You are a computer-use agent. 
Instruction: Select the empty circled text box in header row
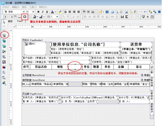point(75,67)
